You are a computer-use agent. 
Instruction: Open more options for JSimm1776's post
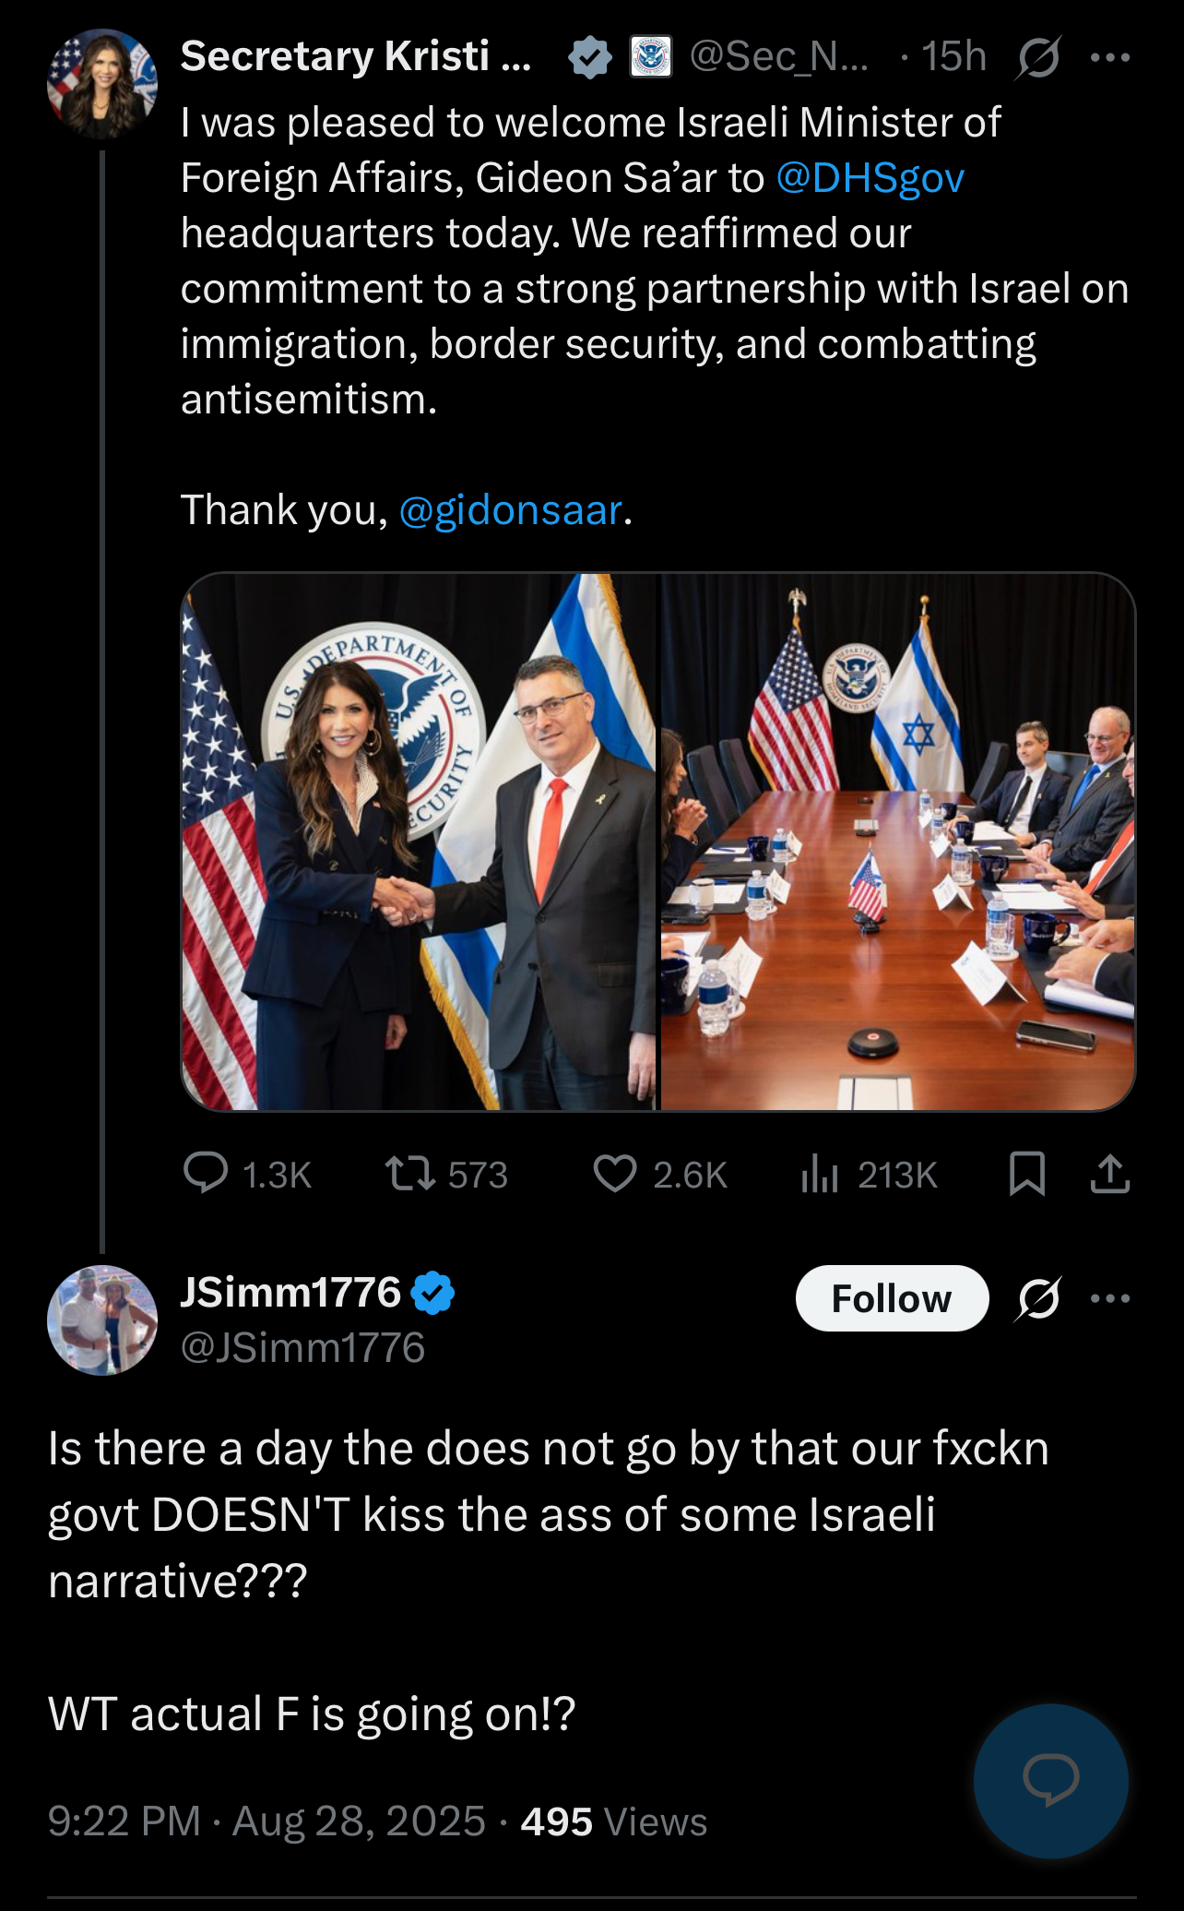pyautogui.click(x=1109, y=1298)
